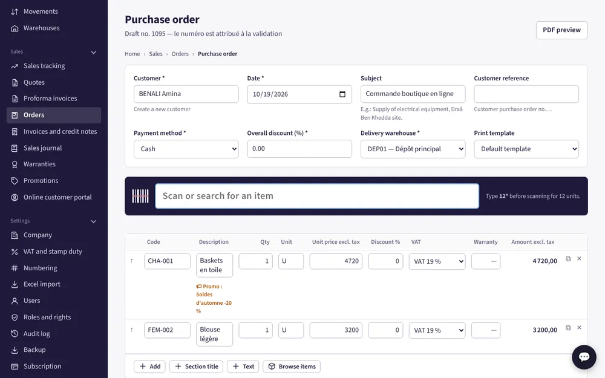Click the CHA-001 warranty field
The width and height of the screenshot is (605, 378).
tap(486, 261)
